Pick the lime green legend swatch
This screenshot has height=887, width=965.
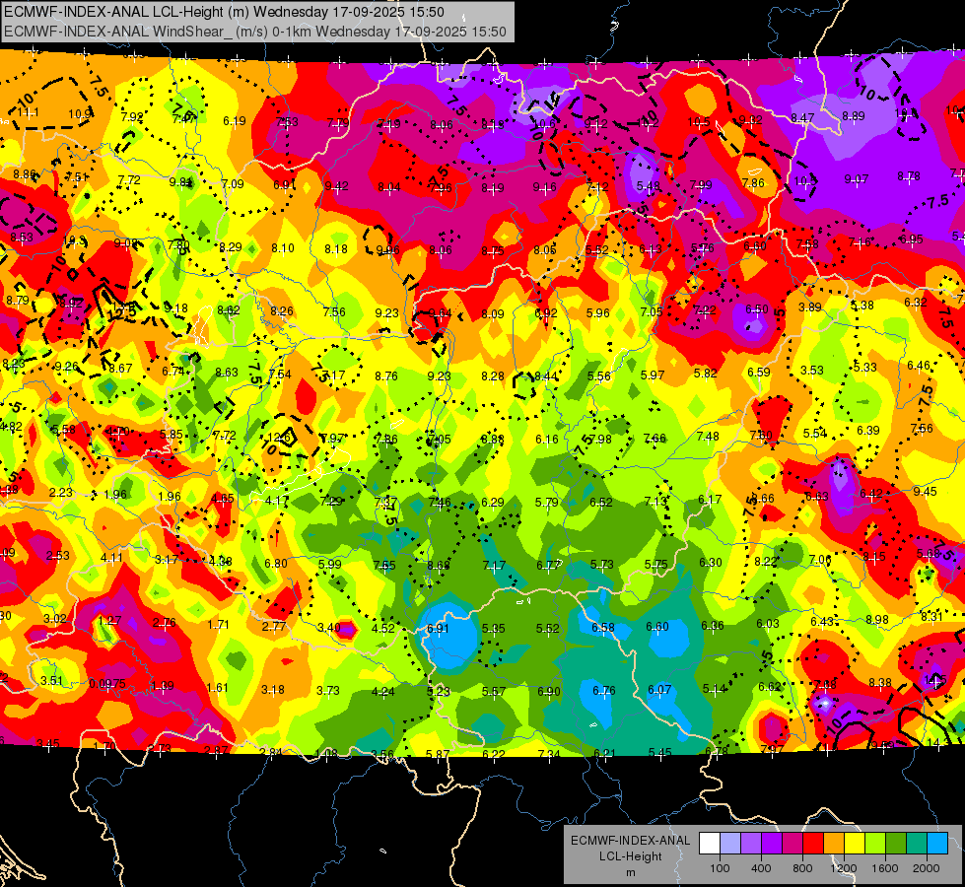875,844
